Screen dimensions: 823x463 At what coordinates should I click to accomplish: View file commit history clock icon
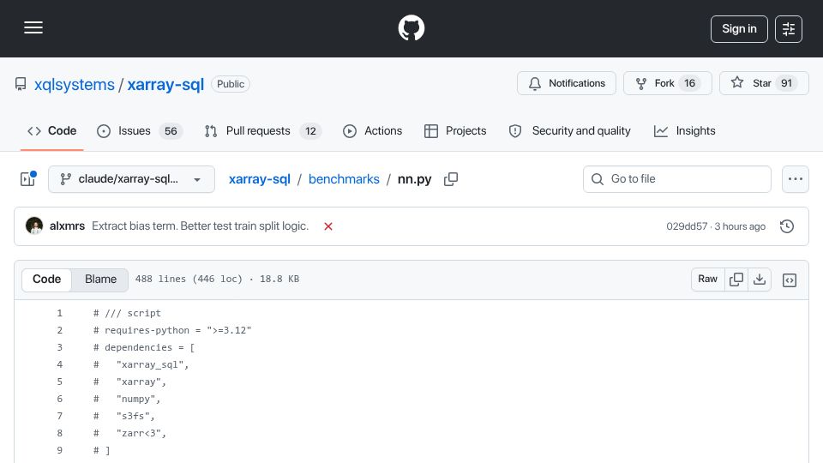point(787,226)
